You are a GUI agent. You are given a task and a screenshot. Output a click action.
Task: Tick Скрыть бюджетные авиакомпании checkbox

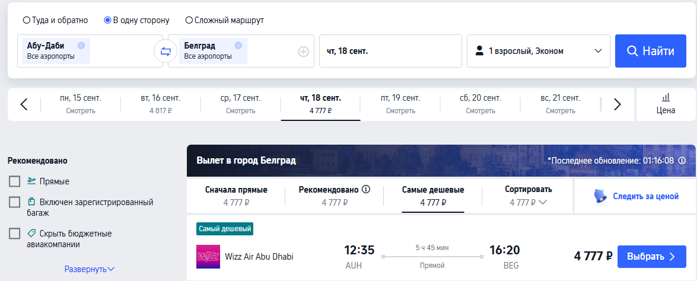pyautogui.click(x=15, y=234)
